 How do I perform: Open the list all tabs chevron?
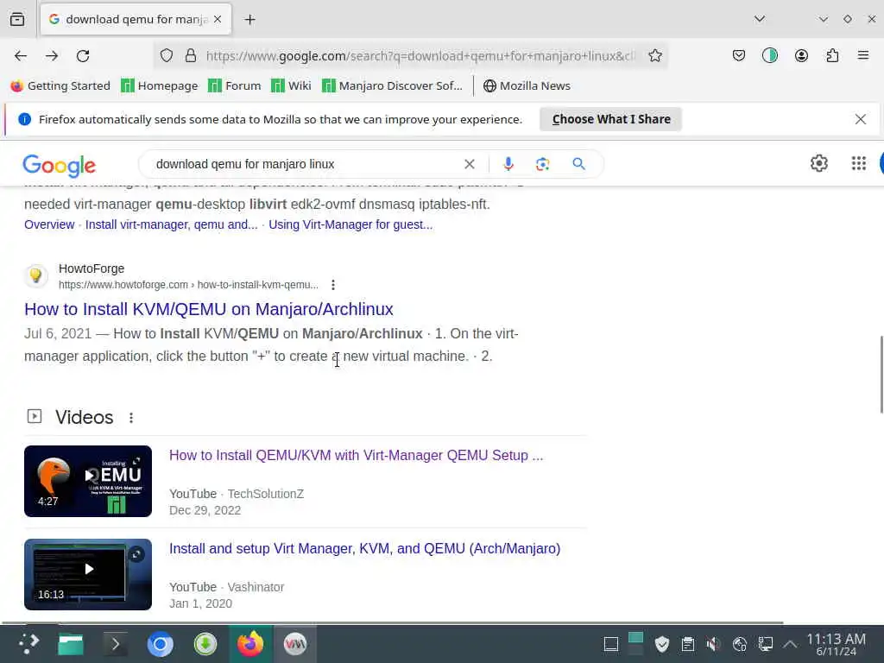(760, 19)
